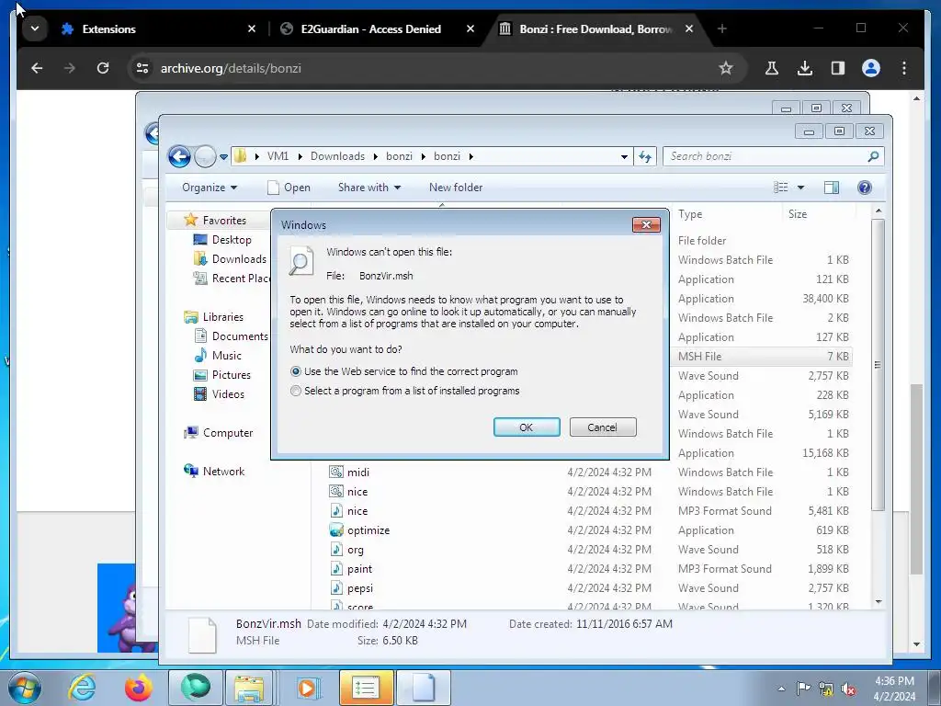Select Network in navigation pane
941x706 pixels.
(x=223, y=472)
